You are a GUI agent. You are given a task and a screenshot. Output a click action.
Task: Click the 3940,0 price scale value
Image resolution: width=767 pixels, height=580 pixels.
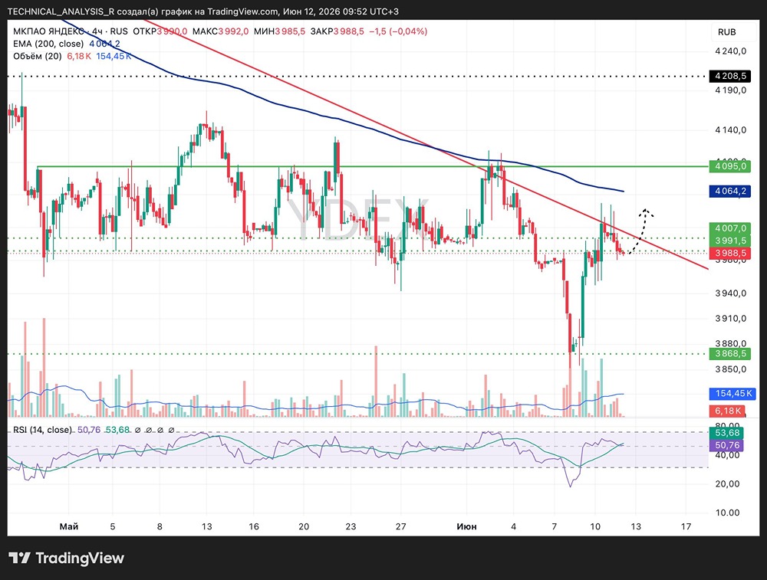pyautogui.click(x=731, y=293)
